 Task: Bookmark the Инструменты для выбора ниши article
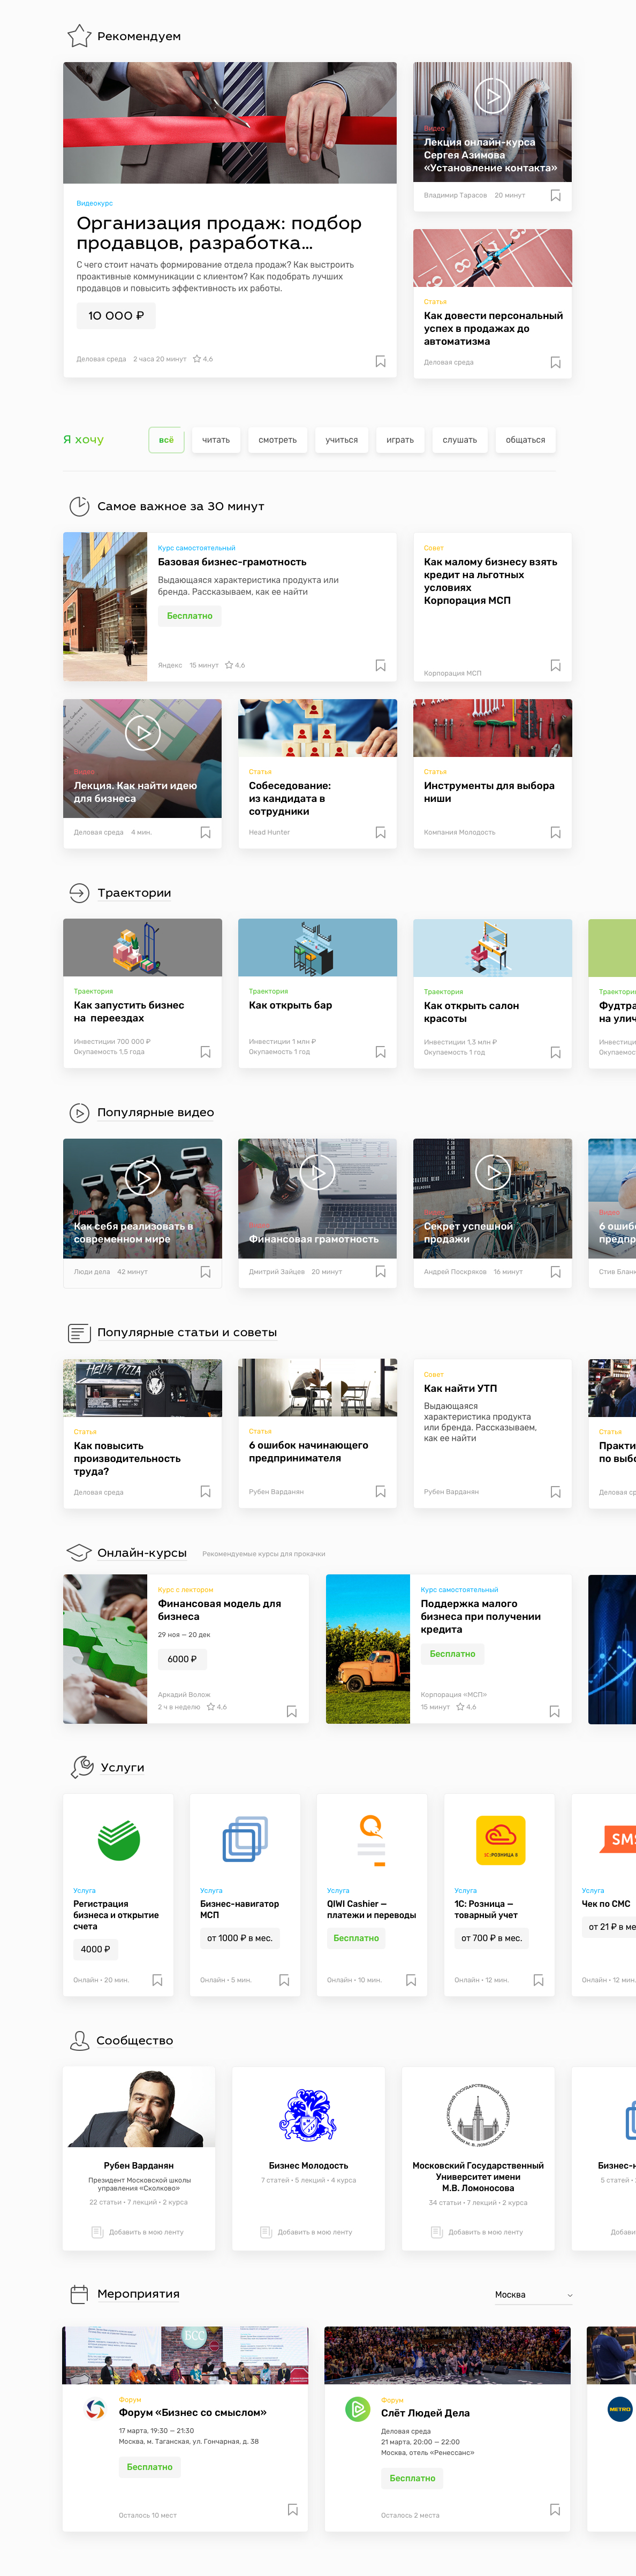point(555,832)
